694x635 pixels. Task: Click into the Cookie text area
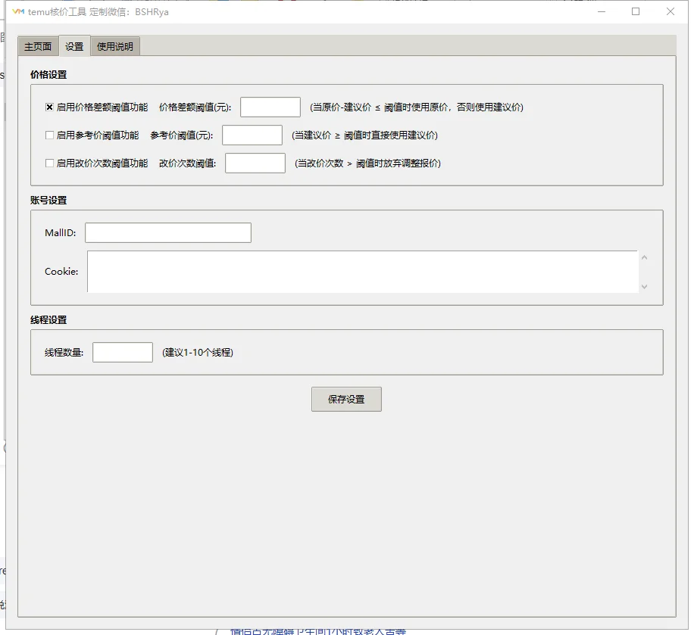pyautogui.click(x=362, y=271)
